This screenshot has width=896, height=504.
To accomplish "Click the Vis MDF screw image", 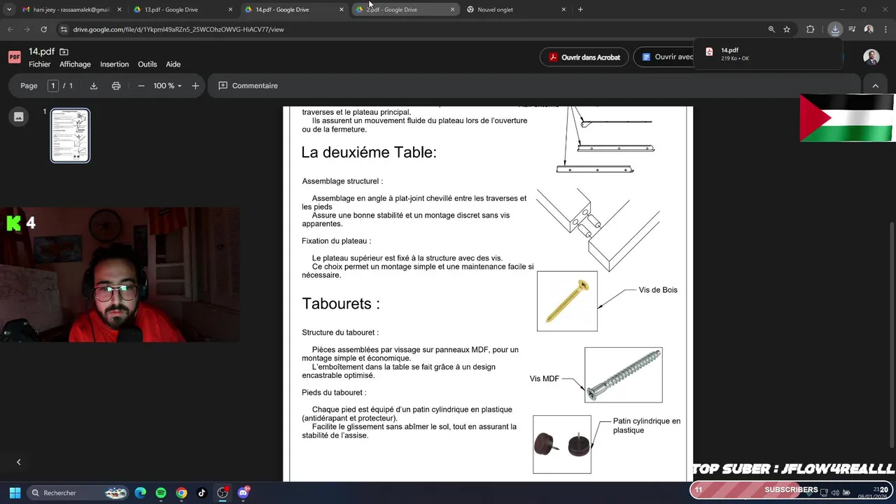I will tap(623, 375).
